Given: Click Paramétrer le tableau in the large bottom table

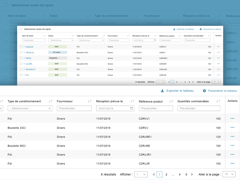Looking at the screenshot, I should 223,91.
